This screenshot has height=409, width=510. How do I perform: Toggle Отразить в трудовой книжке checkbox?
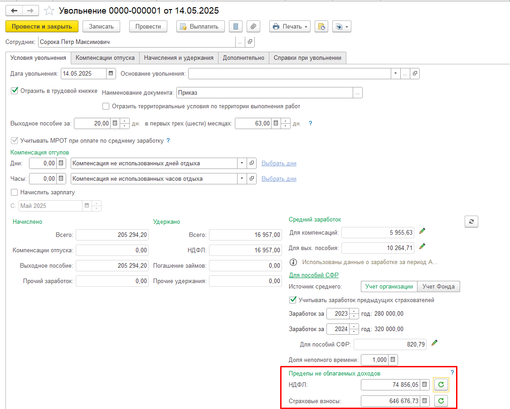tap(15, 91)
